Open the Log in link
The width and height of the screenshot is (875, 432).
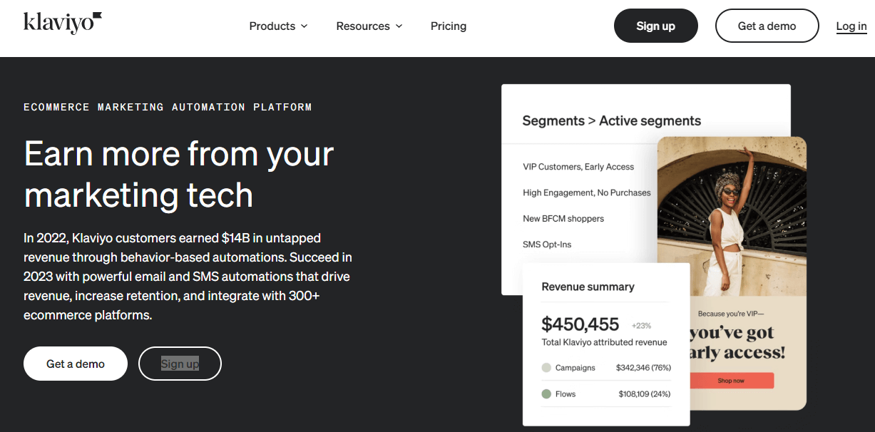[851, 26]
